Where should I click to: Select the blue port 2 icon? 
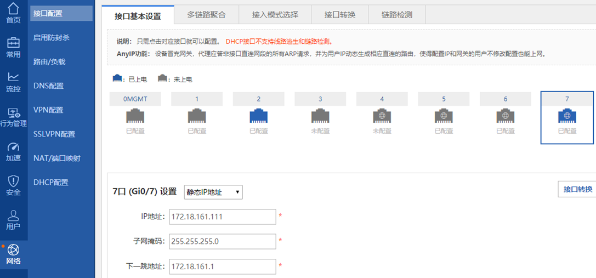(258, 116)
